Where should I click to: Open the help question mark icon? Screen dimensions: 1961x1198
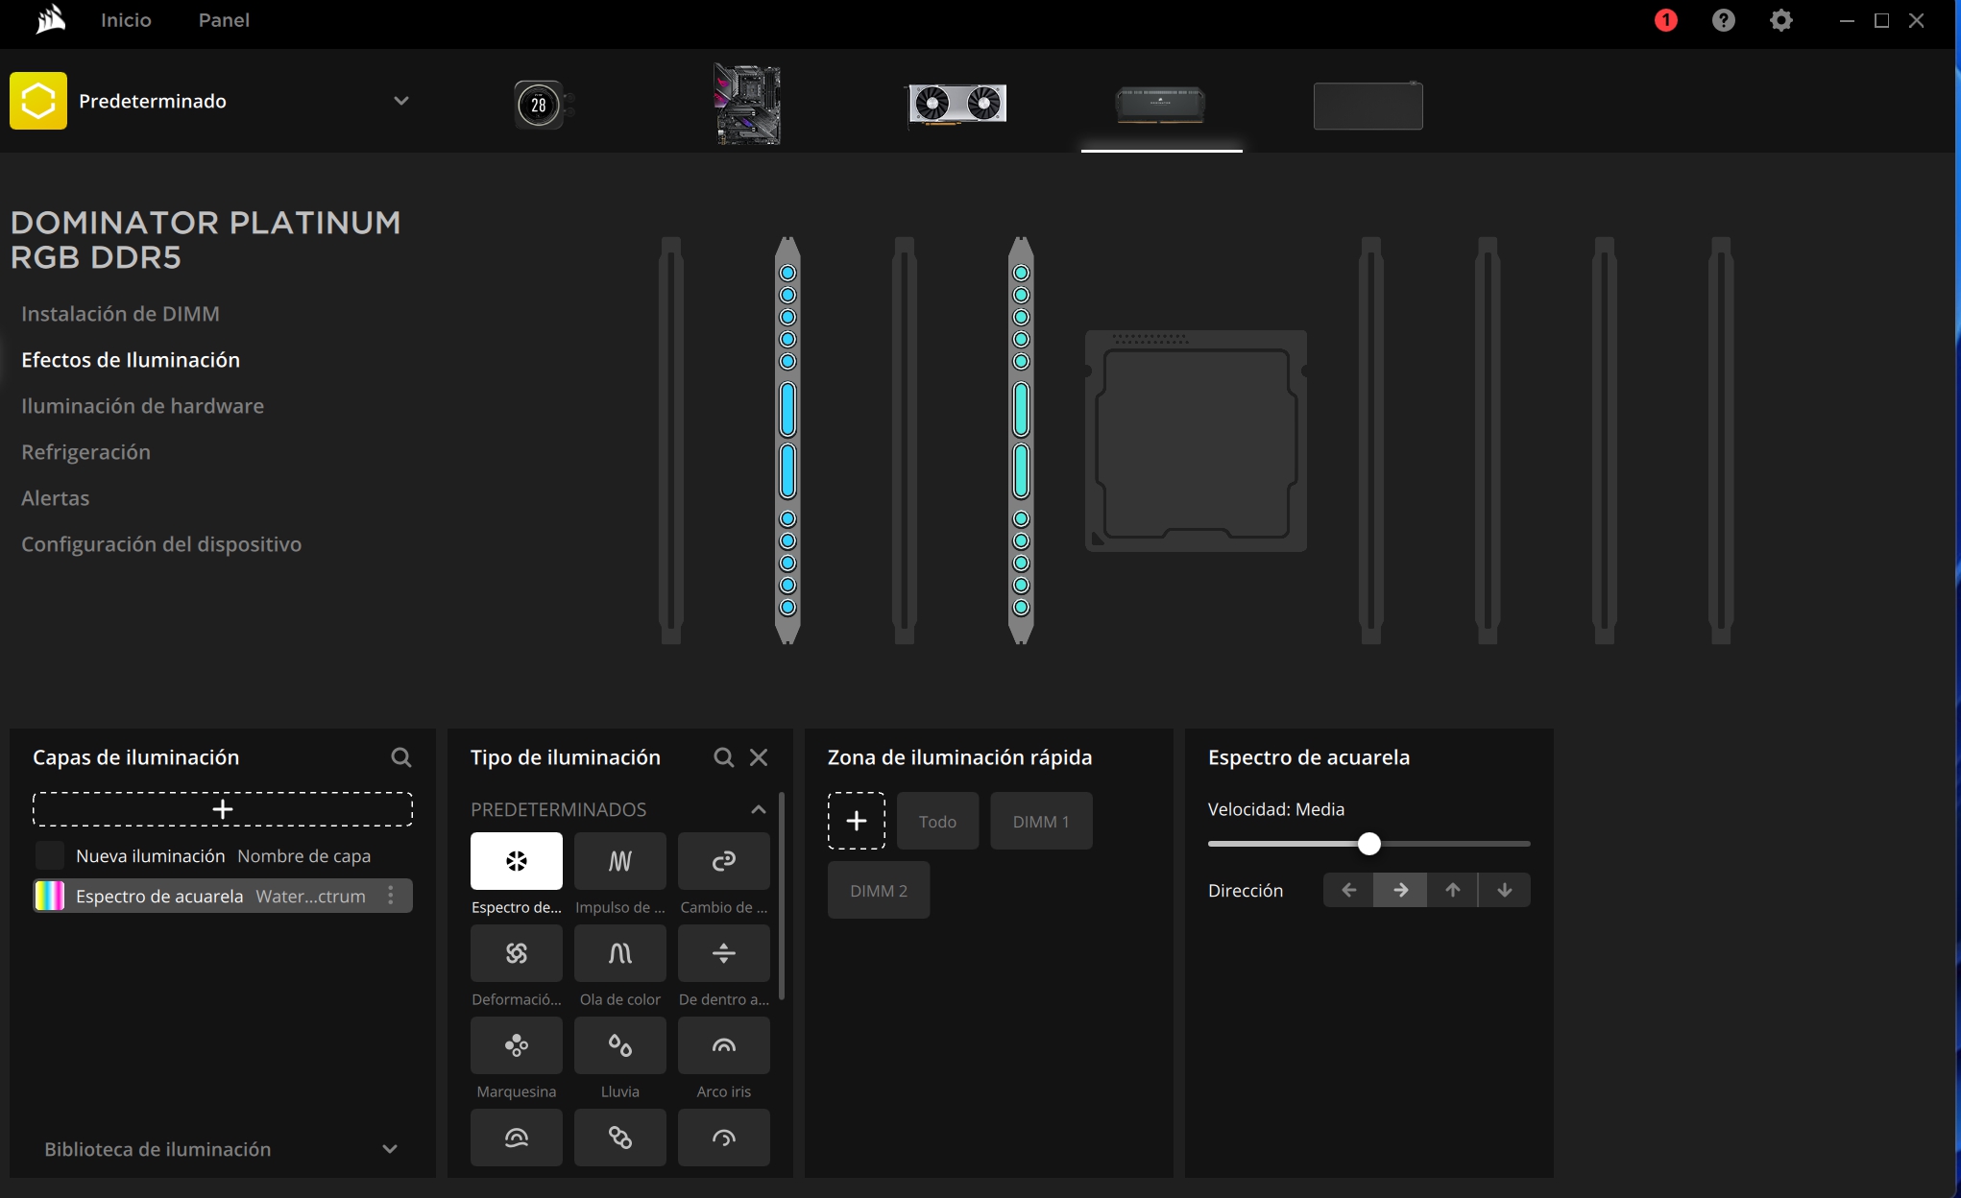(1724, 20)
